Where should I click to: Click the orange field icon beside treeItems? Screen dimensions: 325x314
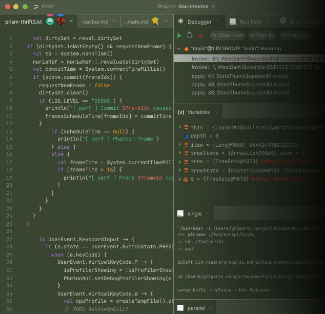click(186, 153)
